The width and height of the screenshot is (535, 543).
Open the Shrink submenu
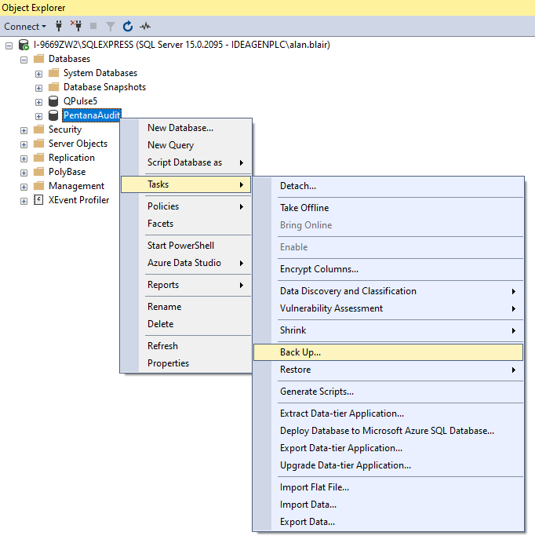click(388, 330)
